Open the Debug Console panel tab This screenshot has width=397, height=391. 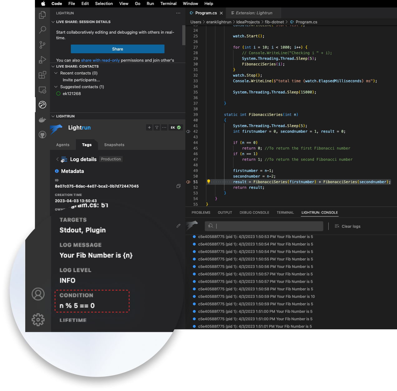click(x=254, y=212)
